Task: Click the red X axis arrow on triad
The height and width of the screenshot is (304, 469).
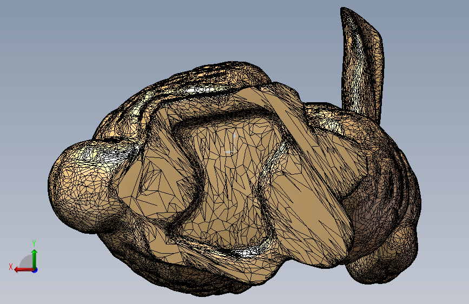Action: pyautogui.click(x=24, y=270)
